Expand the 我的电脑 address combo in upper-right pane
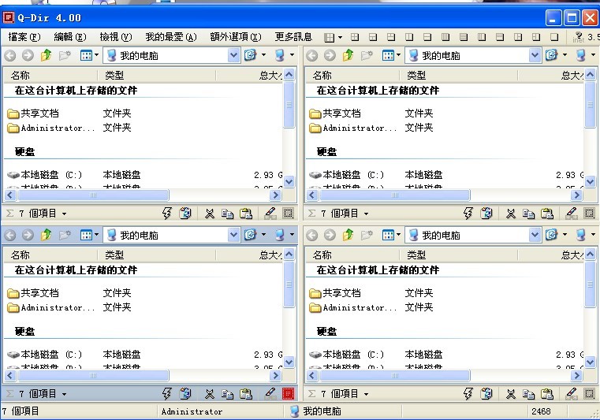 [x=535, y=56]
